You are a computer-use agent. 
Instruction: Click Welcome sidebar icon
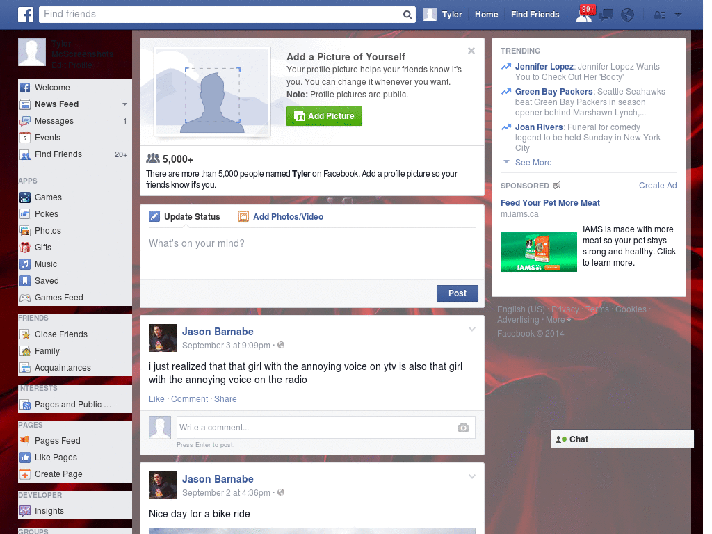(x=25, y=88)
